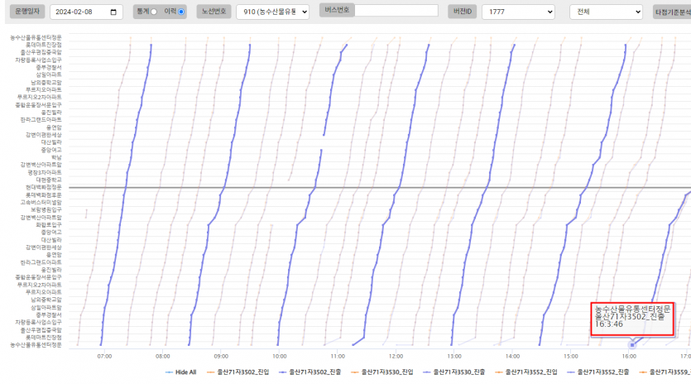
Task: Click the 노선번호 label button
Action: click(214, 12)
